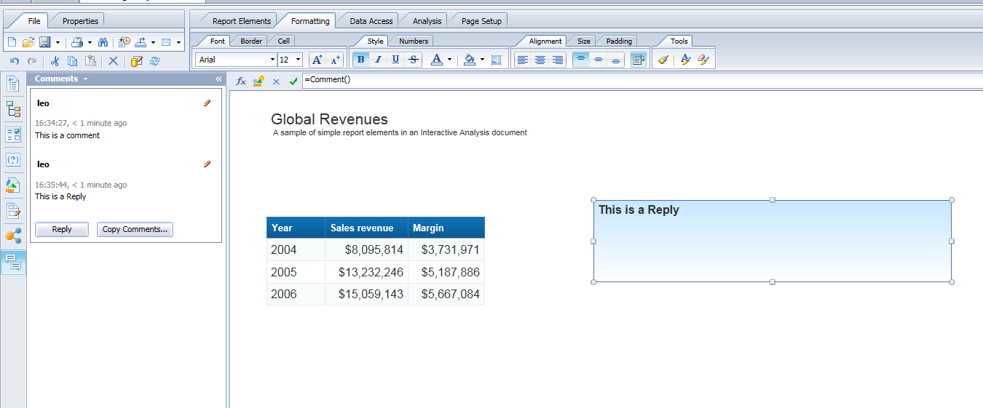Align text right

558,60
